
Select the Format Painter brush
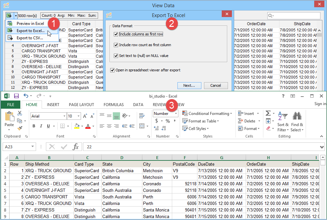coord(20,128)
